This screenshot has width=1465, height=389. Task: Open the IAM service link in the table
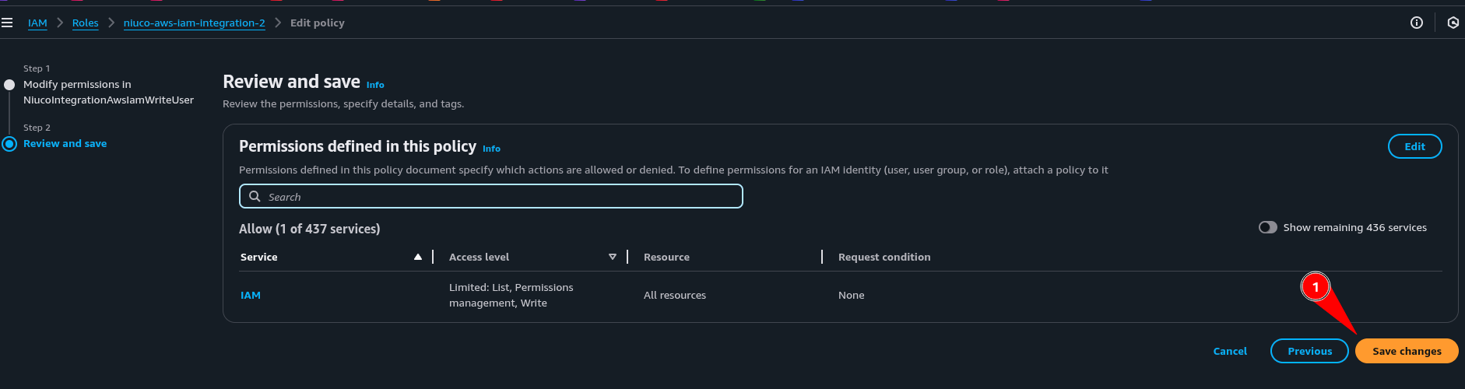click(251, 295)
